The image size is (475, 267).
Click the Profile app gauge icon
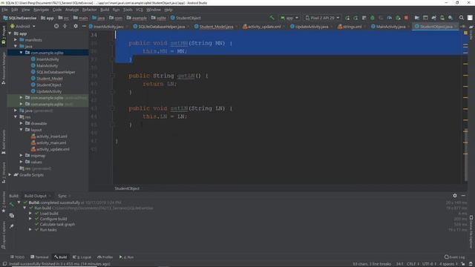[389, 18]
